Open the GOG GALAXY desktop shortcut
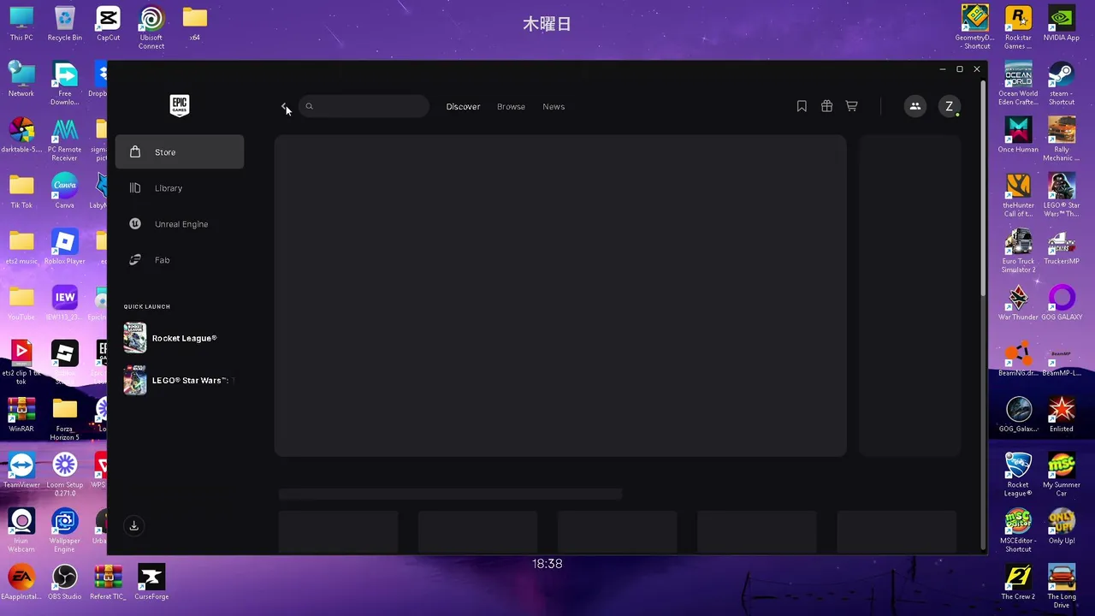 [x=1062, y=303]
